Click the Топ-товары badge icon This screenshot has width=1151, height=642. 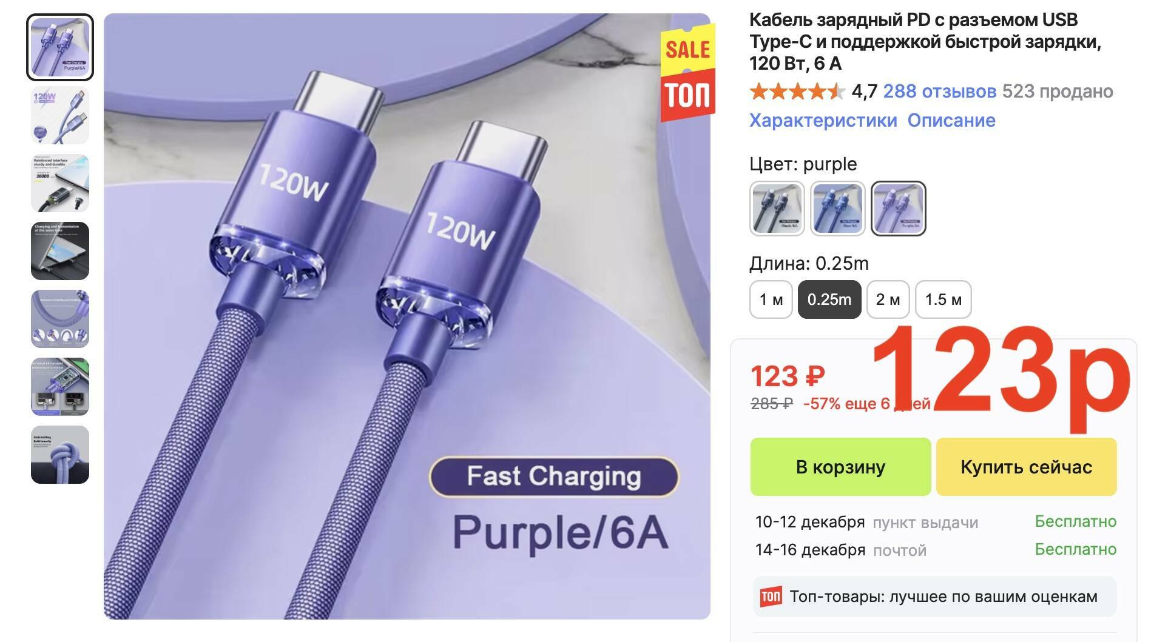coord(771,597)
